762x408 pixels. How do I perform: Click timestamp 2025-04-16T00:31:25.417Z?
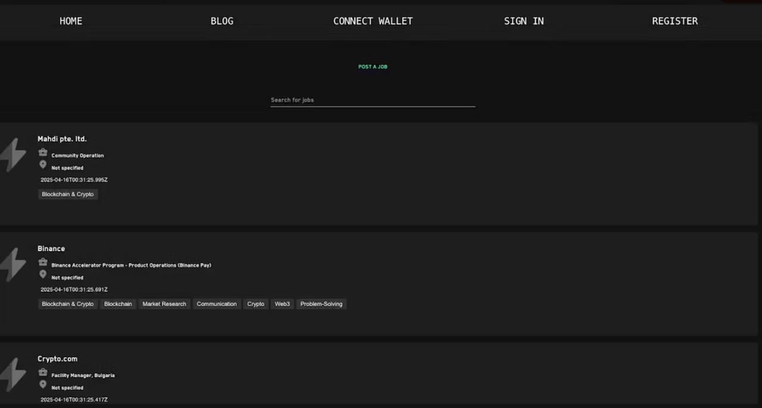74,400
